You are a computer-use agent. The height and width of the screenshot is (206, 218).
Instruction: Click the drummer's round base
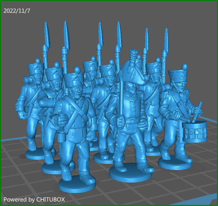(175, 162)
